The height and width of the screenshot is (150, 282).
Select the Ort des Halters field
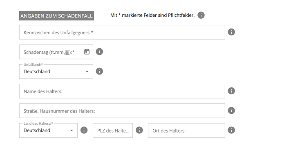[x=186, y=130]
